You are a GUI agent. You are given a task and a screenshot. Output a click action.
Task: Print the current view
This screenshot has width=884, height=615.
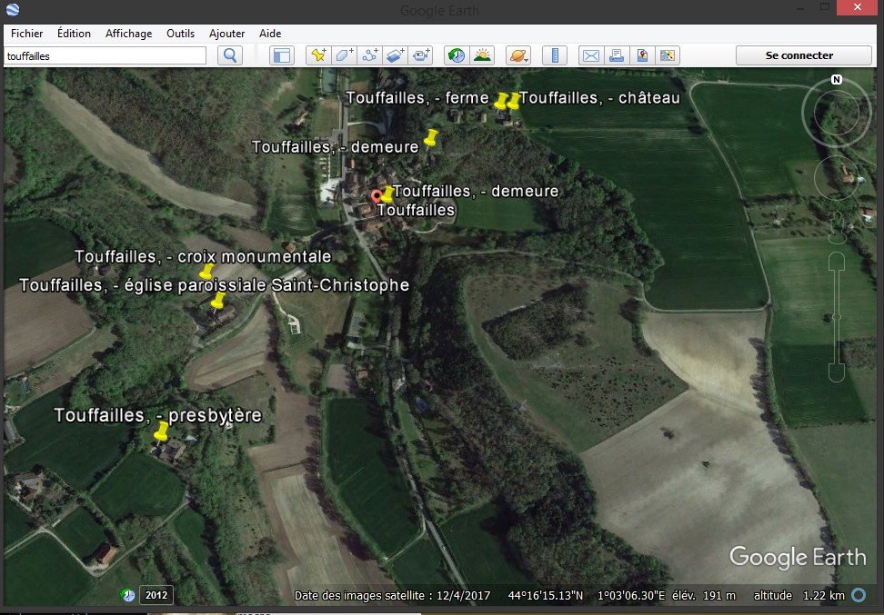click(617, 55)
